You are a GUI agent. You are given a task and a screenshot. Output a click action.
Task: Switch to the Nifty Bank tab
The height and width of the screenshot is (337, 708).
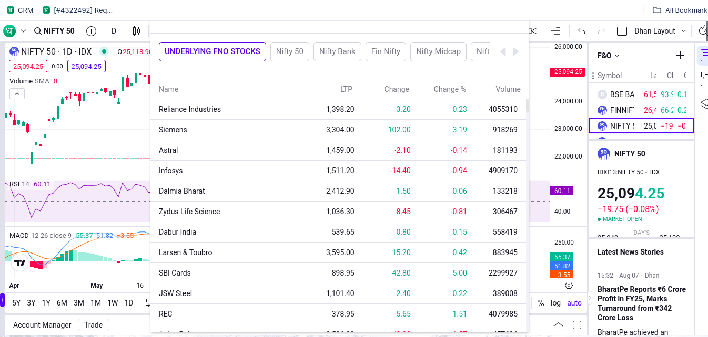(337, 51)
